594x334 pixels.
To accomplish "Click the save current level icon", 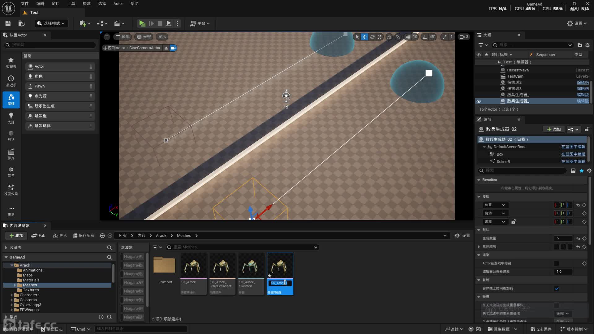I will click(x=8, y=24).
